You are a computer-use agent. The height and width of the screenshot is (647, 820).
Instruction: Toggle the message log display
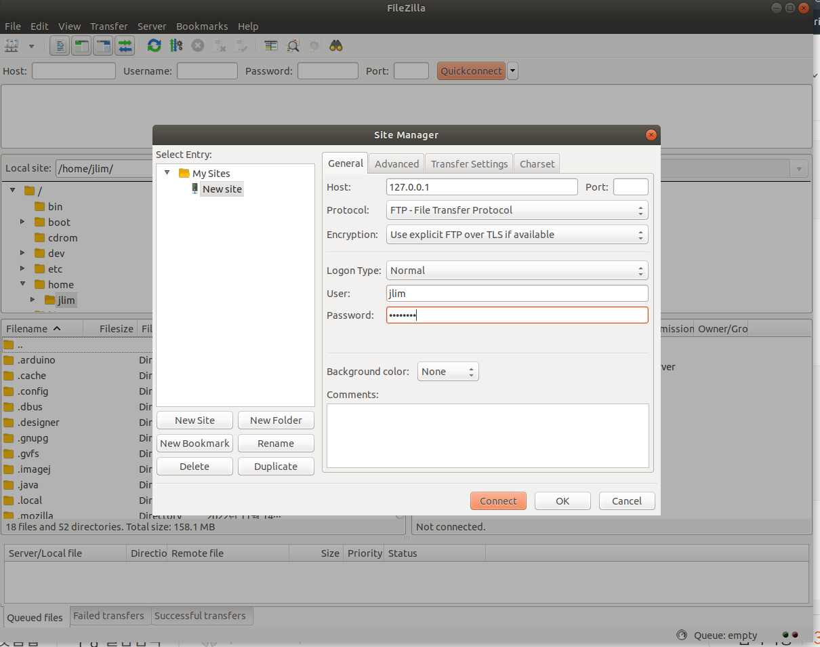tap(60, 46)
